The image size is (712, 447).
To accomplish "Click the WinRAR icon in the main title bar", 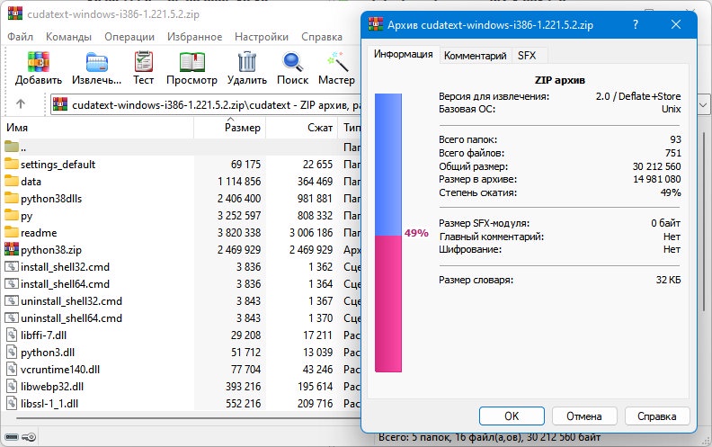I will (15, 13).
